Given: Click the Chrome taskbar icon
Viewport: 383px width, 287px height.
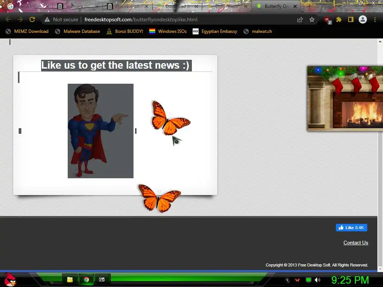Looking at the screenshot, I should coord(86,280).
